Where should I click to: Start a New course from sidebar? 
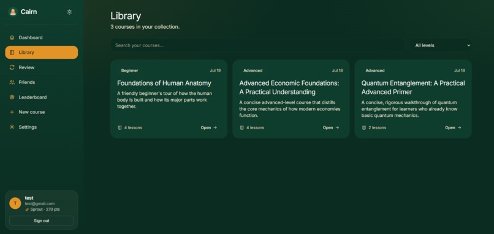(41, 112)
